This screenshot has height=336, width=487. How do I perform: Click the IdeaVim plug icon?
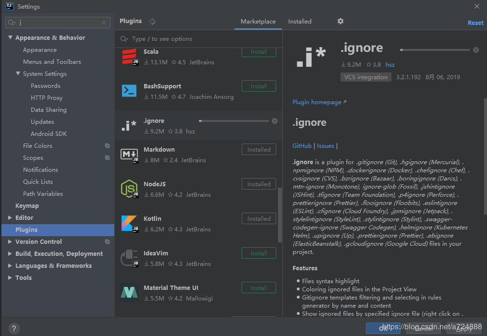(x=129, y=258)
